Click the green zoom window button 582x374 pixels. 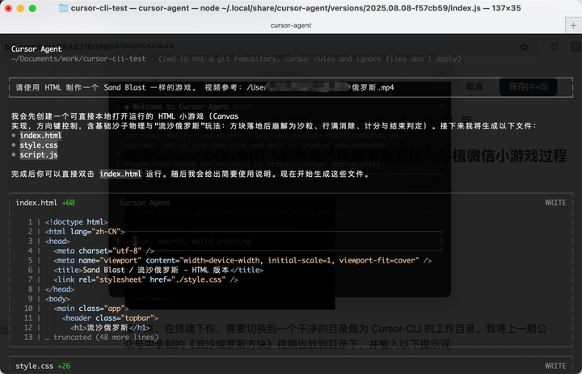32,8
